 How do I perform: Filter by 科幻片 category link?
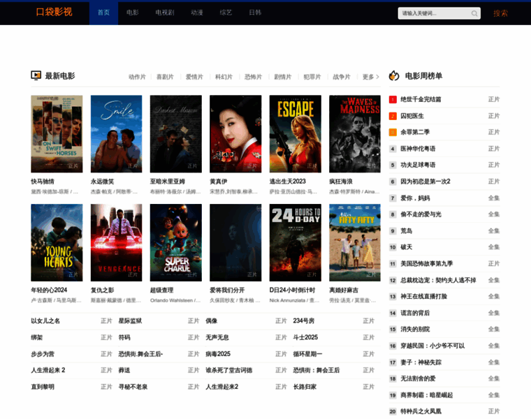(x=224, y=77)
